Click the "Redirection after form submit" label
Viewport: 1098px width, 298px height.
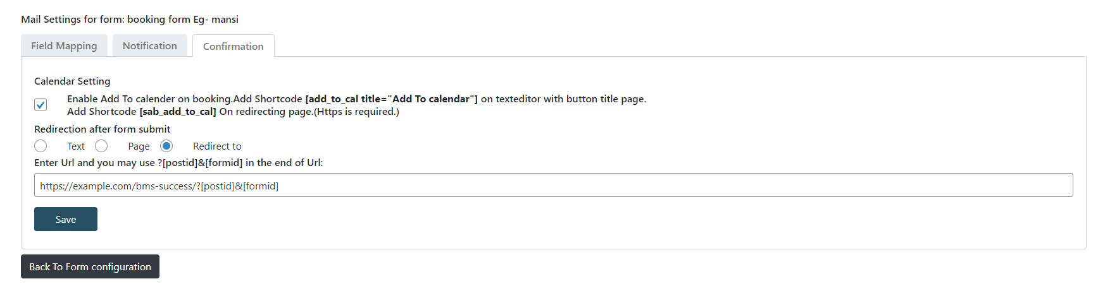tap(102, 129)
